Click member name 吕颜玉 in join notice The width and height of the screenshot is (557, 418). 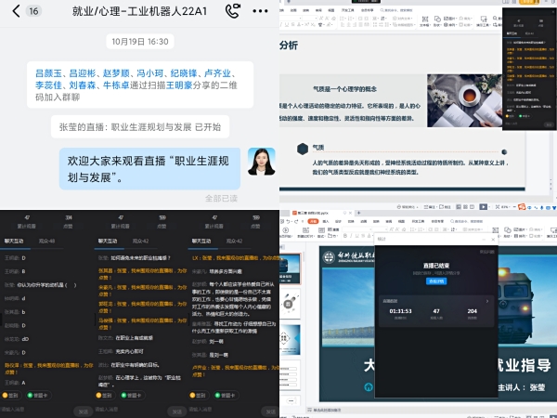(50, 72)
